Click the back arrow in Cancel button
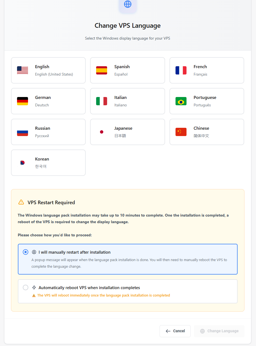The width and height of the screenshot is (256, 346). [168, 331]
